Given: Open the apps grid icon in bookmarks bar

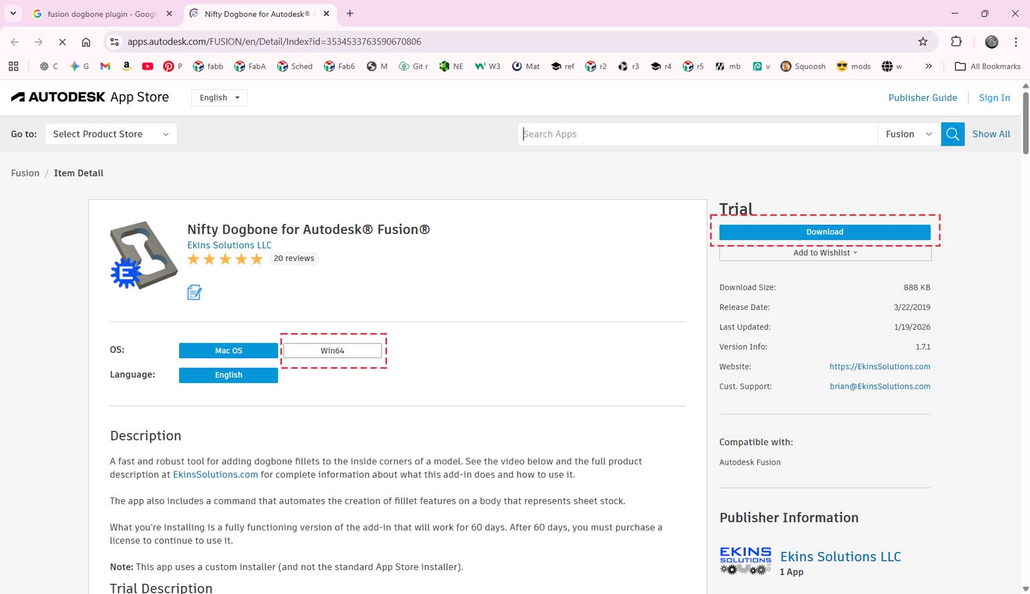Looking at the screenshot, I should pos(13,66).
